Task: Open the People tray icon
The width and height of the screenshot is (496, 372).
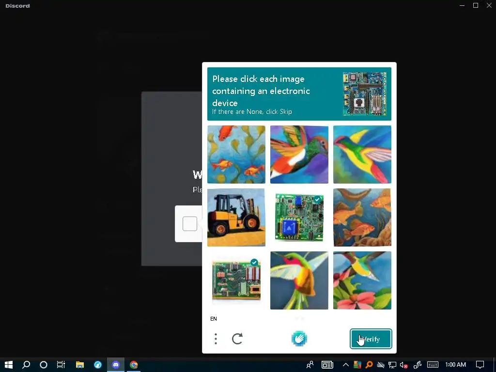Action: pyautogui.click(x=310, y=365)
